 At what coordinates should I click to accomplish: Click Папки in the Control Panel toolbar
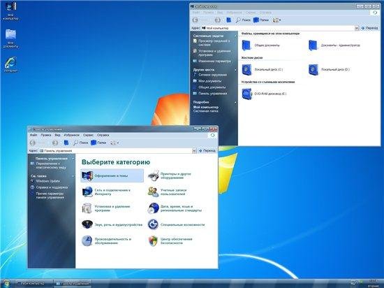pos(98,143)
